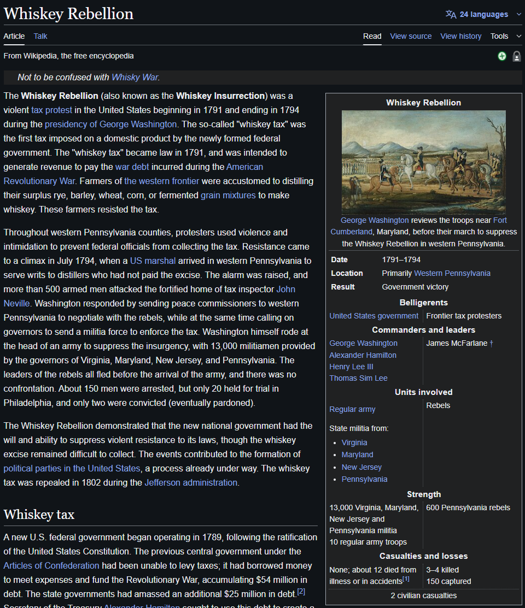Click the dagger symbol beside James McFarlane
Image resolution: width=525 pixels, height=608 pixels.
click(491, 344)
